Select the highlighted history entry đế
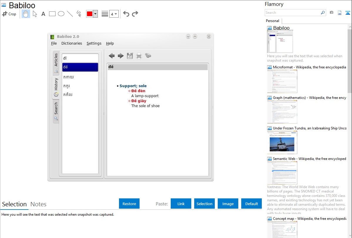Image resolution: width=352 pixels, height=238 pixels. pyautogui.click(x=80, y=67)
